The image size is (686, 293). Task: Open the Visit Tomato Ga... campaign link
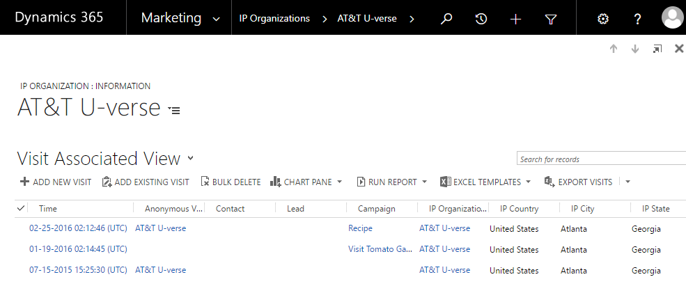click(380, 249)
